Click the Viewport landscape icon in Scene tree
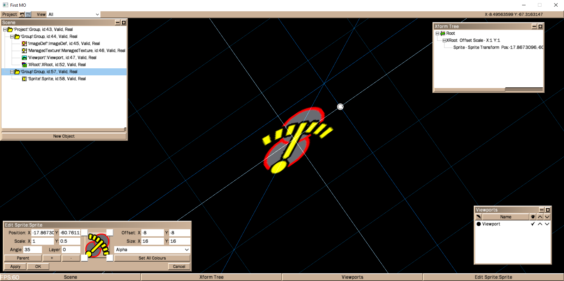Image resolution: width=564 pixels, height=281 pixels. 24,58
